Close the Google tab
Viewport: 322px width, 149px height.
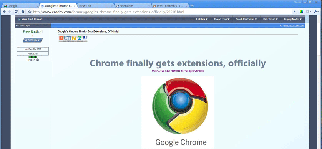click(x=37, y=6)
